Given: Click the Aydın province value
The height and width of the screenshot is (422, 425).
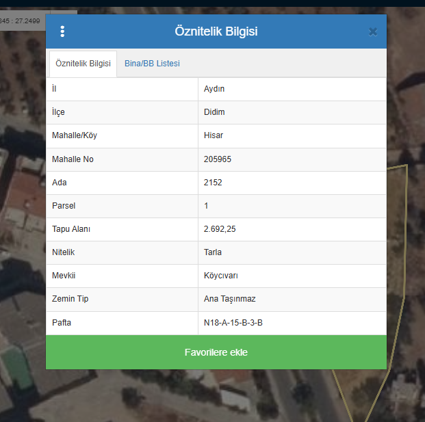Looking at the screenshot, I should [x=214, y=89].
